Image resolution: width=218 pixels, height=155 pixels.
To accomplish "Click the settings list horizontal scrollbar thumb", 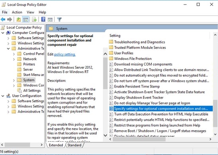I will point(139,139).
